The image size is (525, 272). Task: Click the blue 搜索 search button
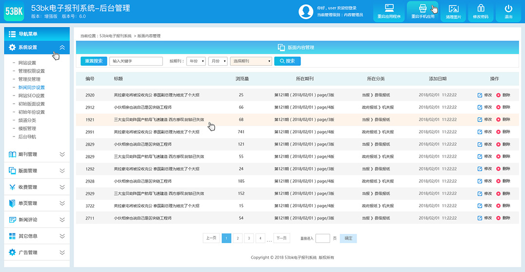click(x=287, y=61)
